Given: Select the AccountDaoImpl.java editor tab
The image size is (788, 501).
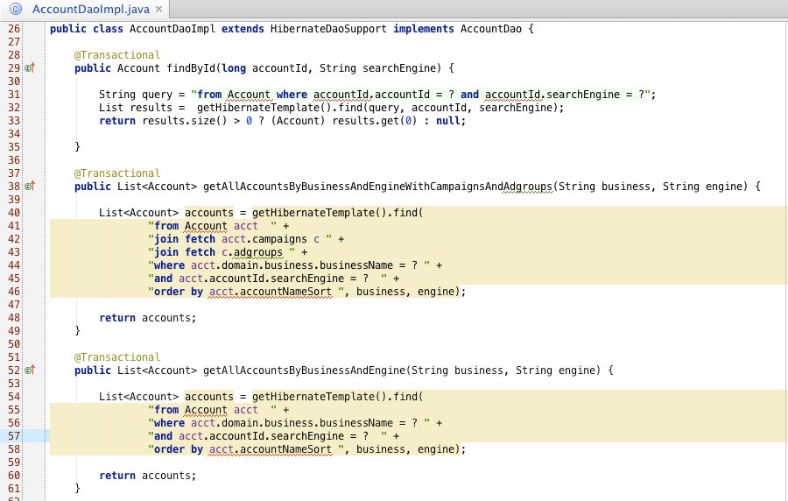Looking at the screenshot, I should 90,9.
